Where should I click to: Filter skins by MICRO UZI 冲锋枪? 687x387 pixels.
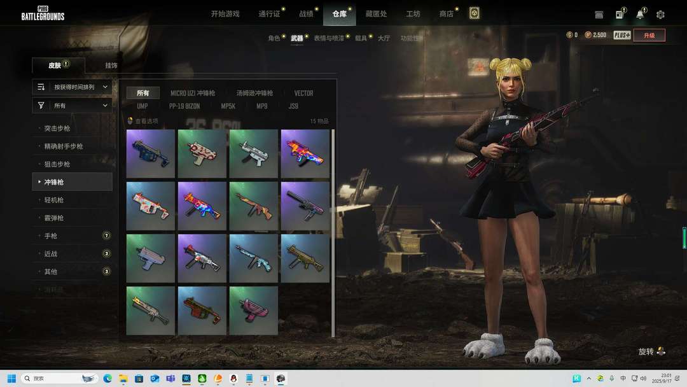193,93
